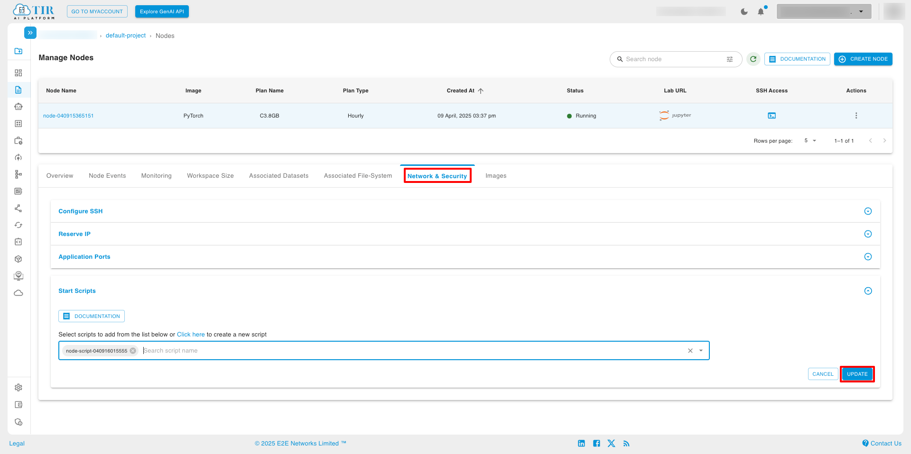Open the robot icon in the sidebar
The width and height of the screenshot is (911, 454).
tap(19, 107)
